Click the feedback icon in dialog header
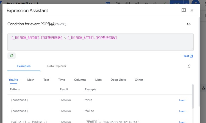This screenshot has height=123, width=206. point(184,10)
